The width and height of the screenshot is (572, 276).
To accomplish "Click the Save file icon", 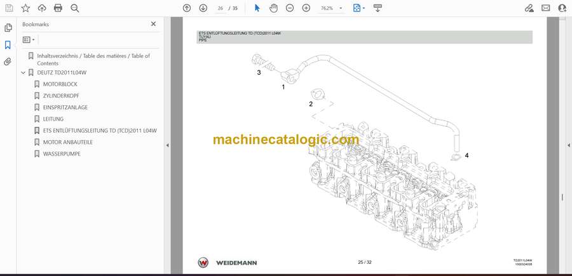I will (9, 8).
